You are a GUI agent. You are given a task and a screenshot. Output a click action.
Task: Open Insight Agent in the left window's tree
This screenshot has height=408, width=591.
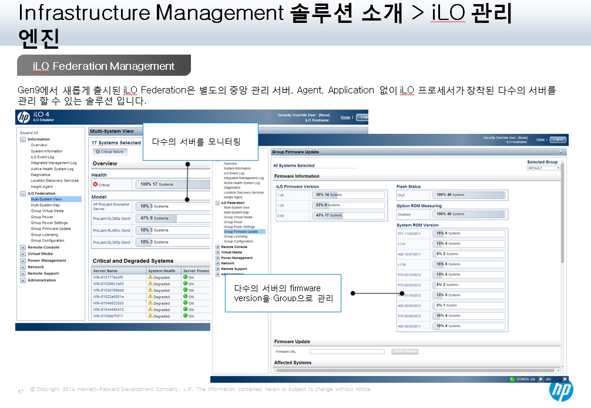[42, 187]
